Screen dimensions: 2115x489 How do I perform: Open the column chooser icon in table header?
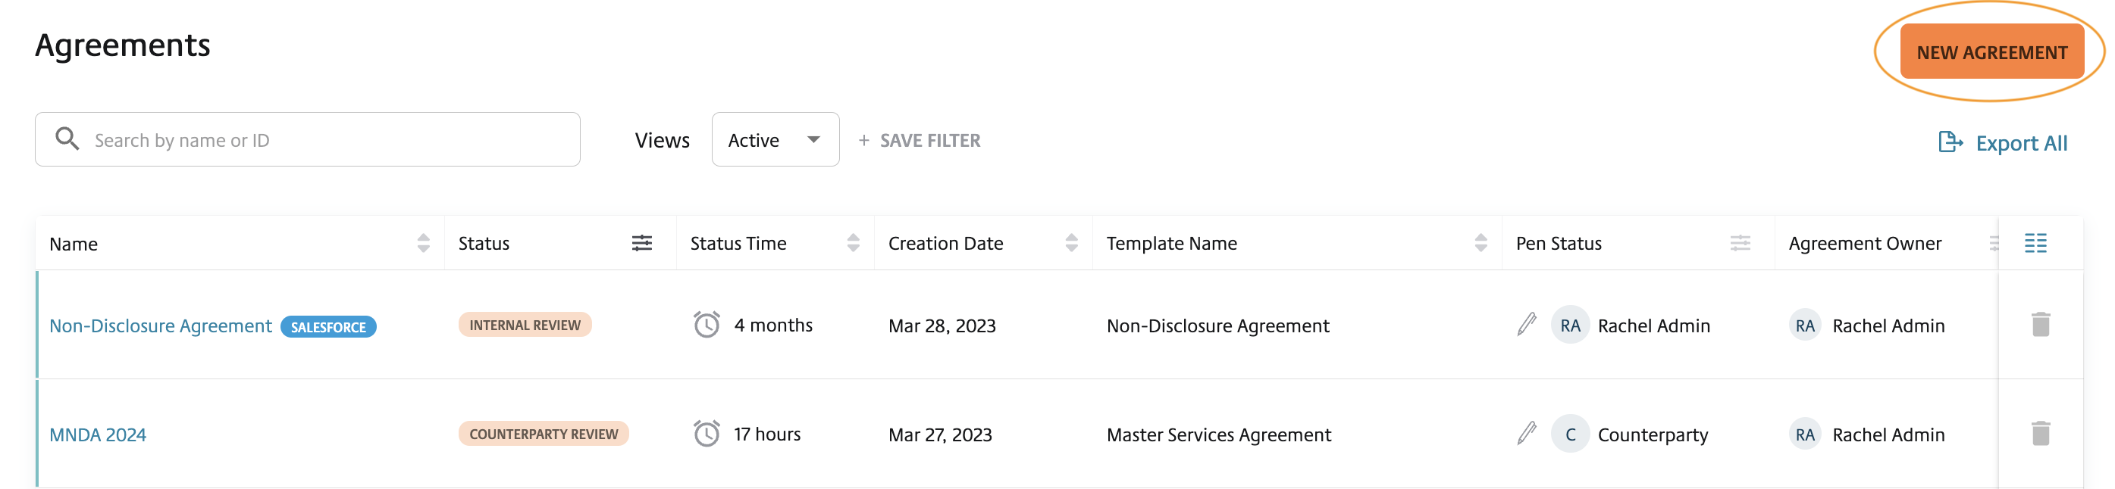2035,243
